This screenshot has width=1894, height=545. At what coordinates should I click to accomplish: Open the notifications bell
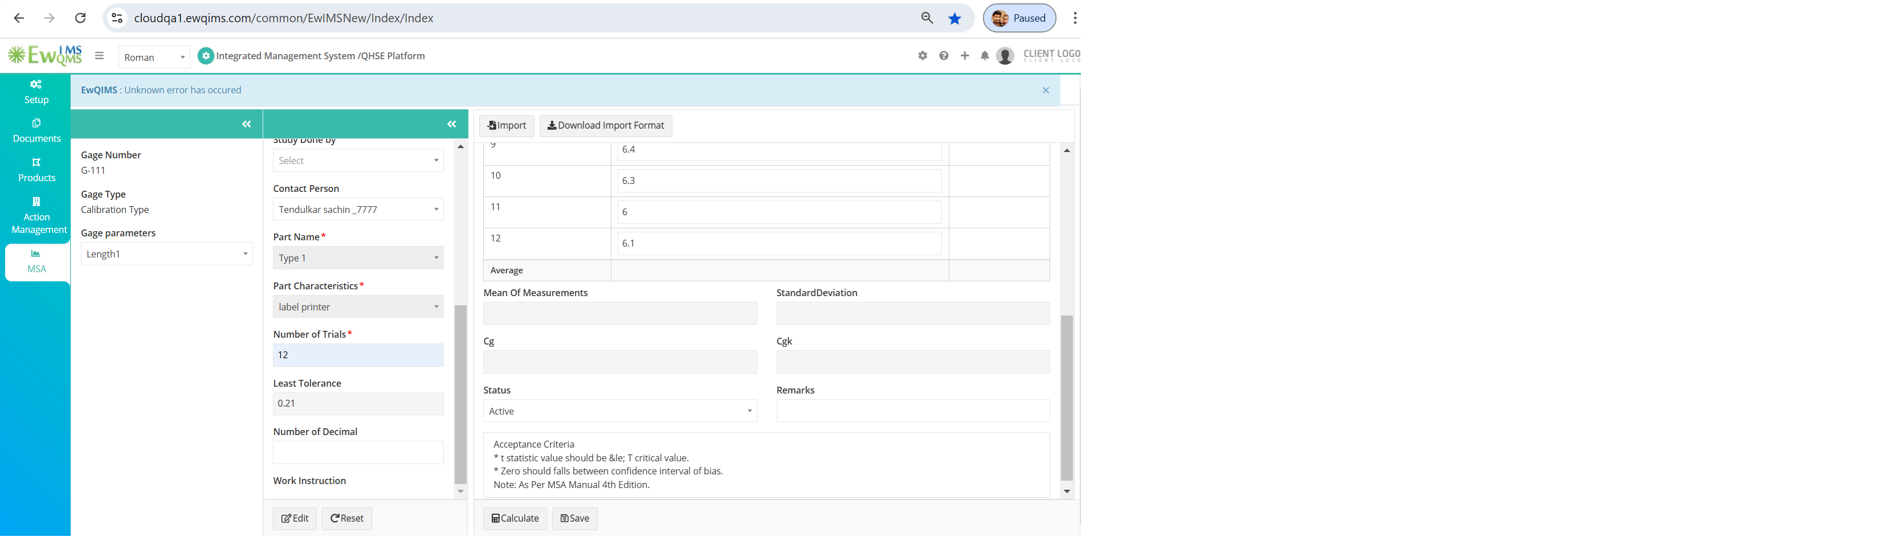click(x=985, y=56)
